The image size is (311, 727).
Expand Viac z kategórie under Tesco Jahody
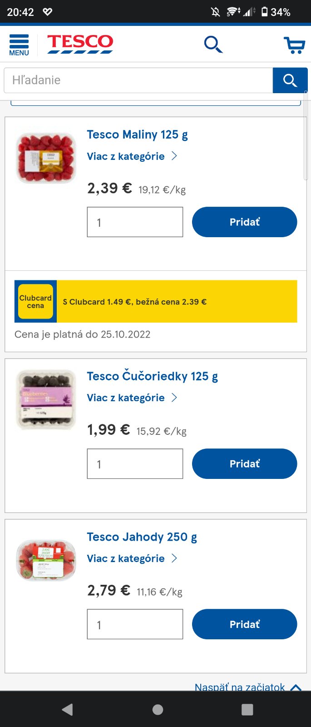point(132,558)
